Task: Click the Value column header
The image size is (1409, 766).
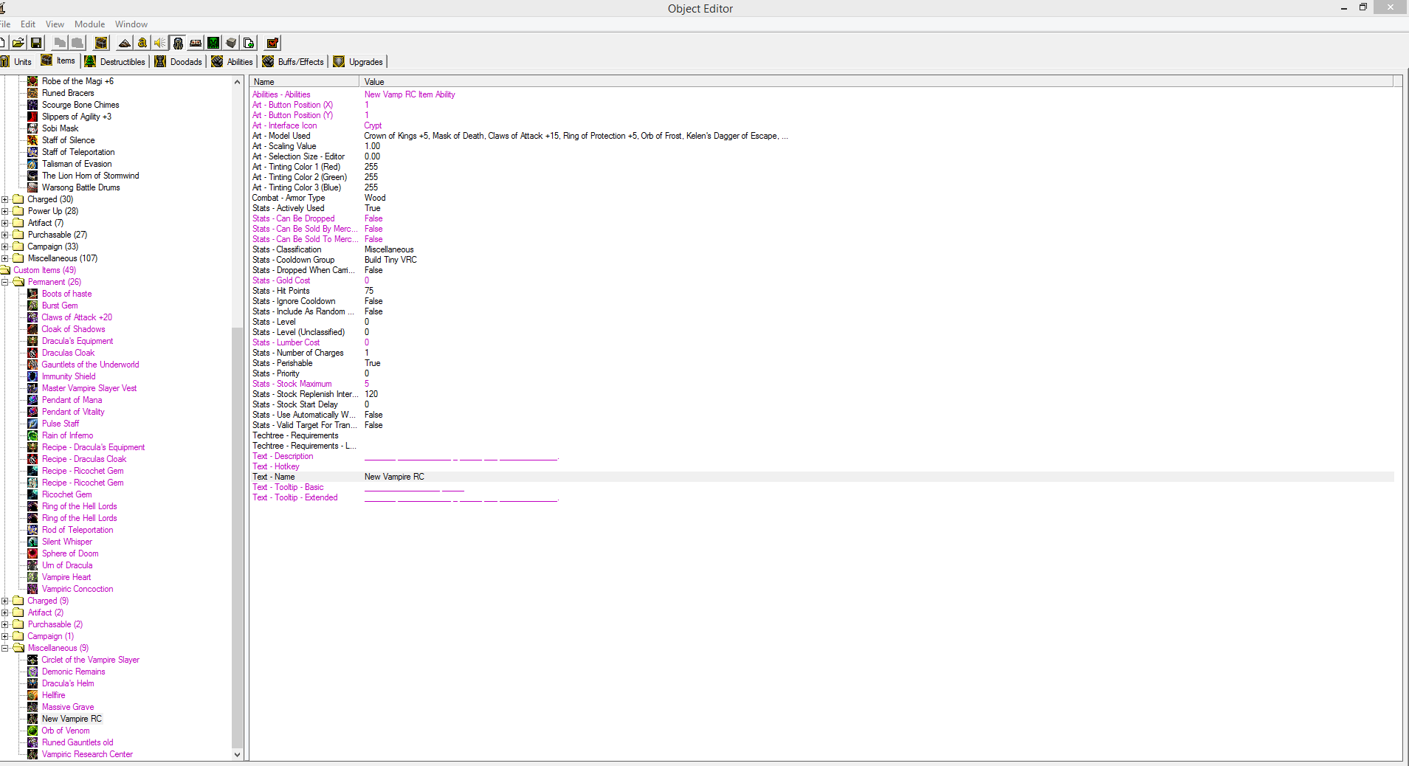Action: point(876,82)
